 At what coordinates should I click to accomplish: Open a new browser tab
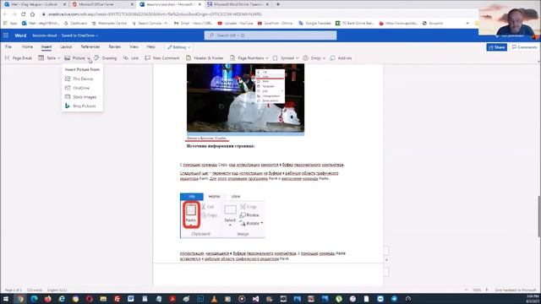(x=278, y=4)
